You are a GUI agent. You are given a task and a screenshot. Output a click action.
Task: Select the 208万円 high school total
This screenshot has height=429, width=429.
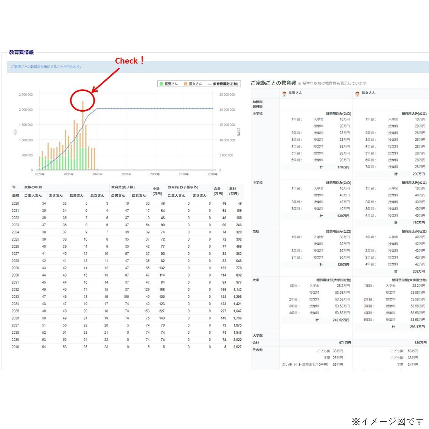pyautogui.click(x=419, y=271)
